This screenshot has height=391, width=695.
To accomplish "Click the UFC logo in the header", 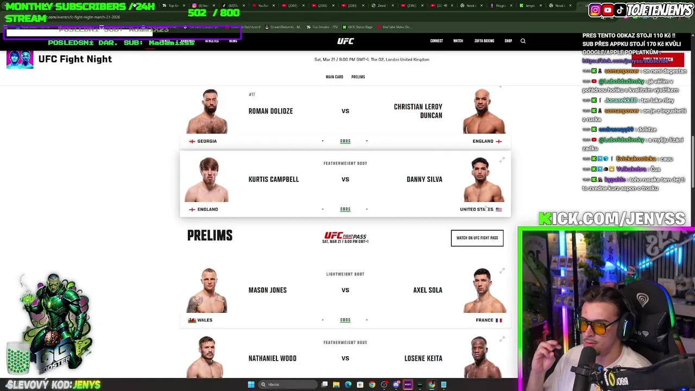I will point(345,41).
